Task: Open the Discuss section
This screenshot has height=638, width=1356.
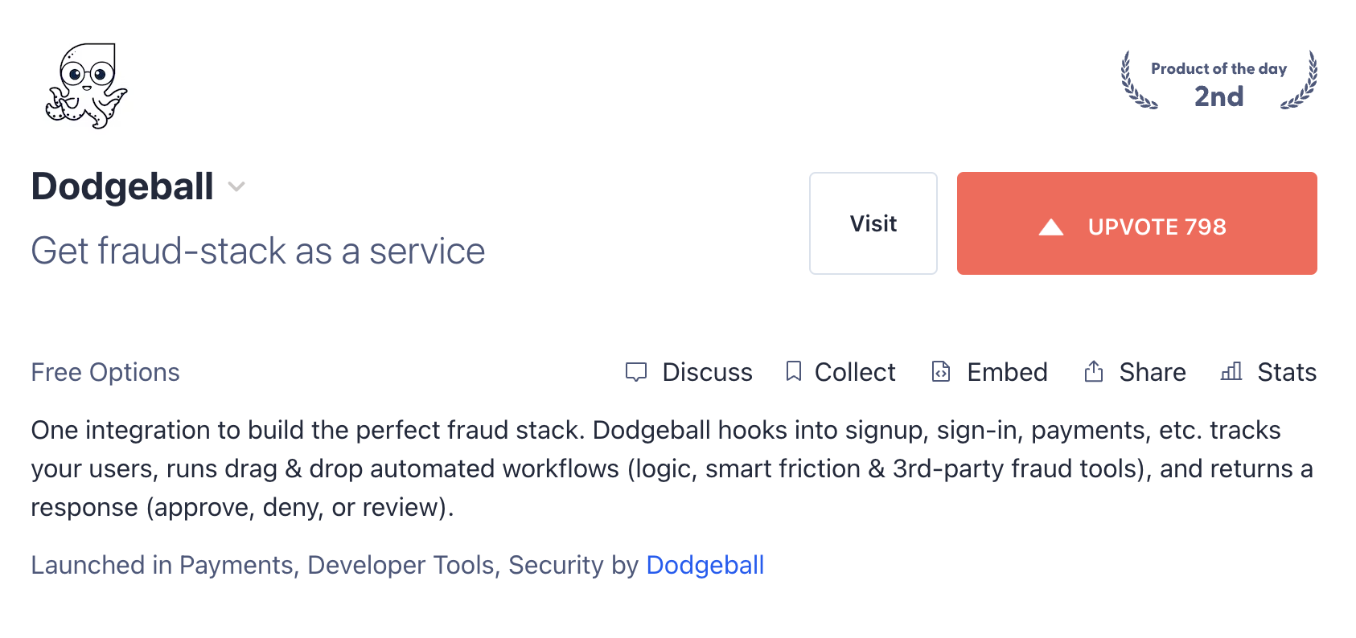Action: pos(707,372)
